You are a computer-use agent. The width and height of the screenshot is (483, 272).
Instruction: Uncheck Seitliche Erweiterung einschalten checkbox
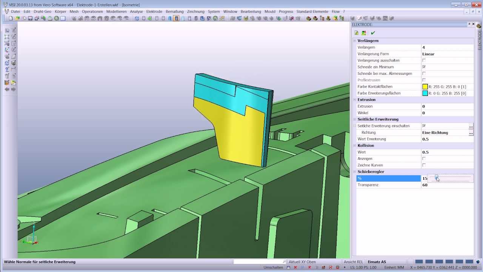(424, 126)
